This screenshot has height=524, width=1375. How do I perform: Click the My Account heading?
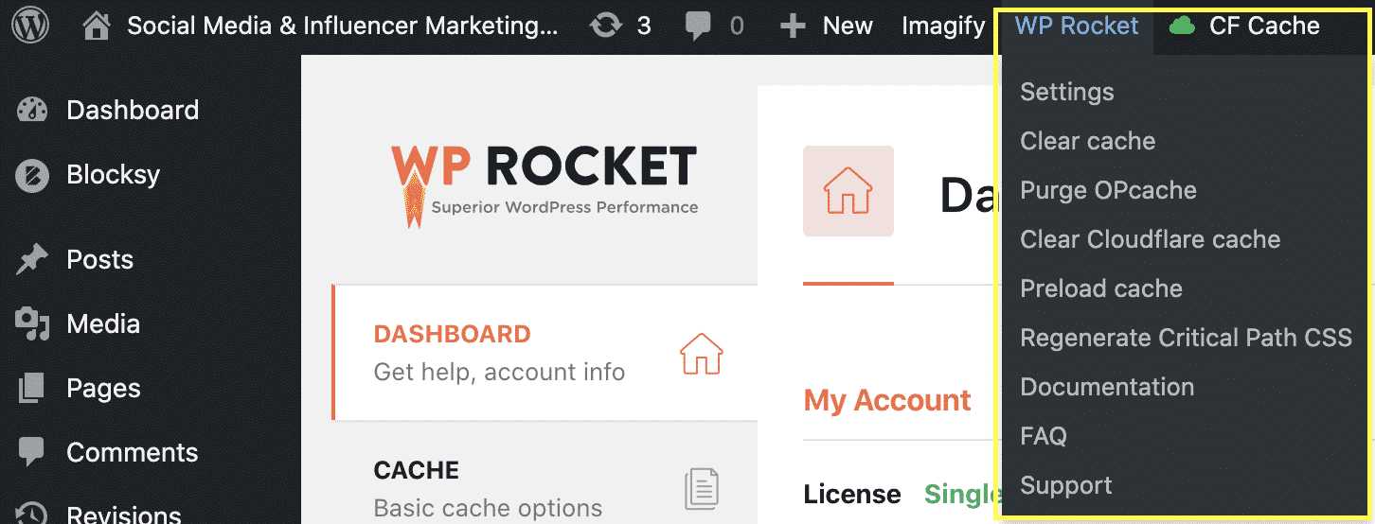tap(887, 401)
